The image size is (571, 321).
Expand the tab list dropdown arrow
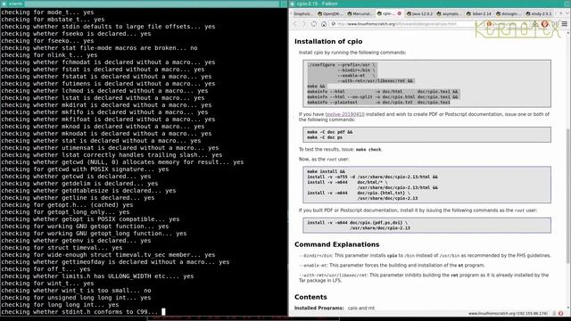567,13
